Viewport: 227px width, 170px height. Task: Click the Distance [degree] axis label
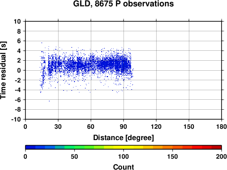[123, 138]
